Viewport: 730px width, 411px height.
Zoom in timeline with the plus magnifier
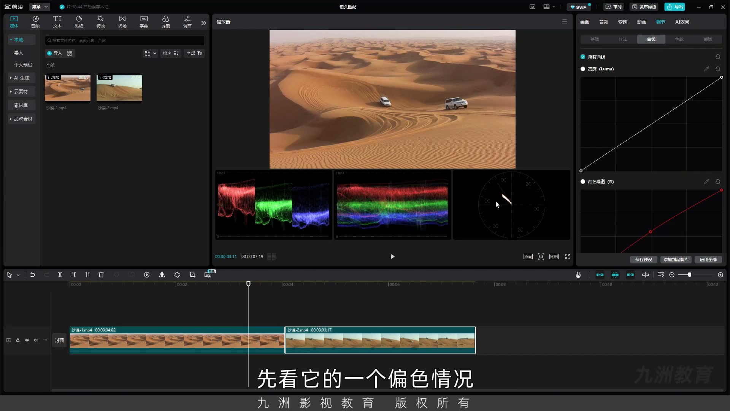[x=720, y=275]
